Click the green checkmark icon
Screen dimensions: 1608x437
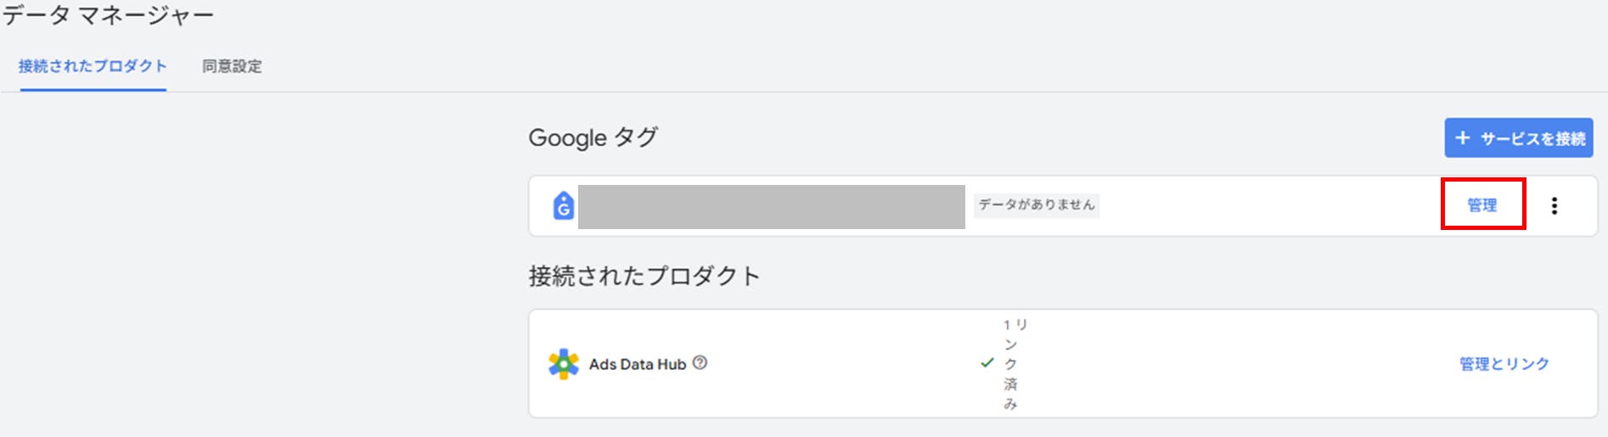987,362
